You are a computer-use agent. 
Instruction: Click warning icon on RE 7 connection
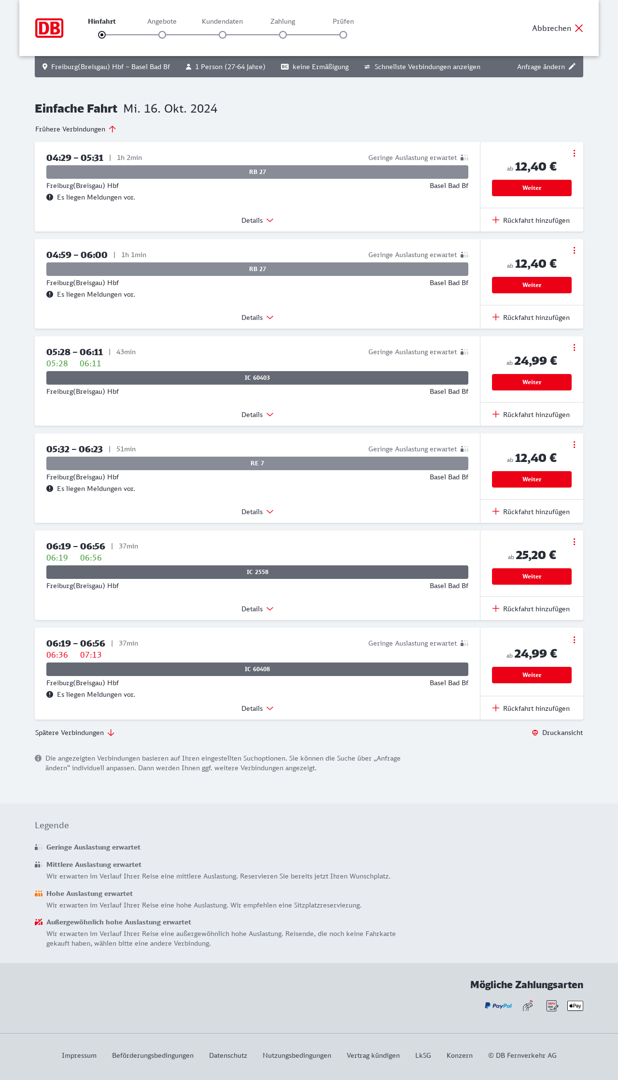tap(50, 489)
